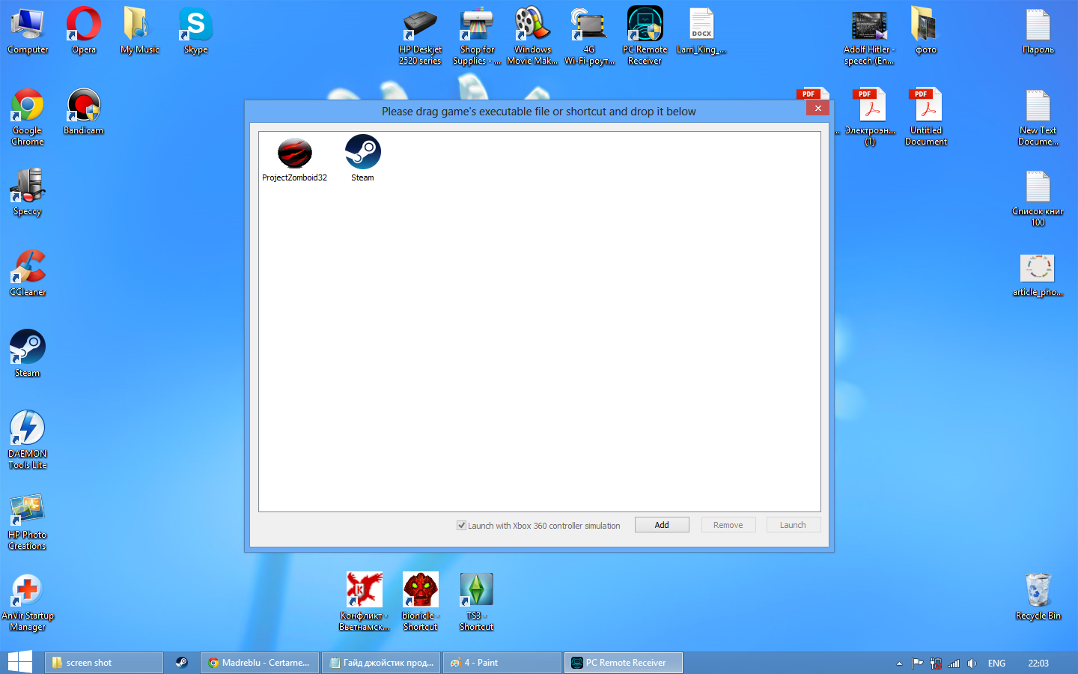Select the Google Chrome desktop shortcut
The height and width of the screenshot is (674, 1078).
coord(28,118)
